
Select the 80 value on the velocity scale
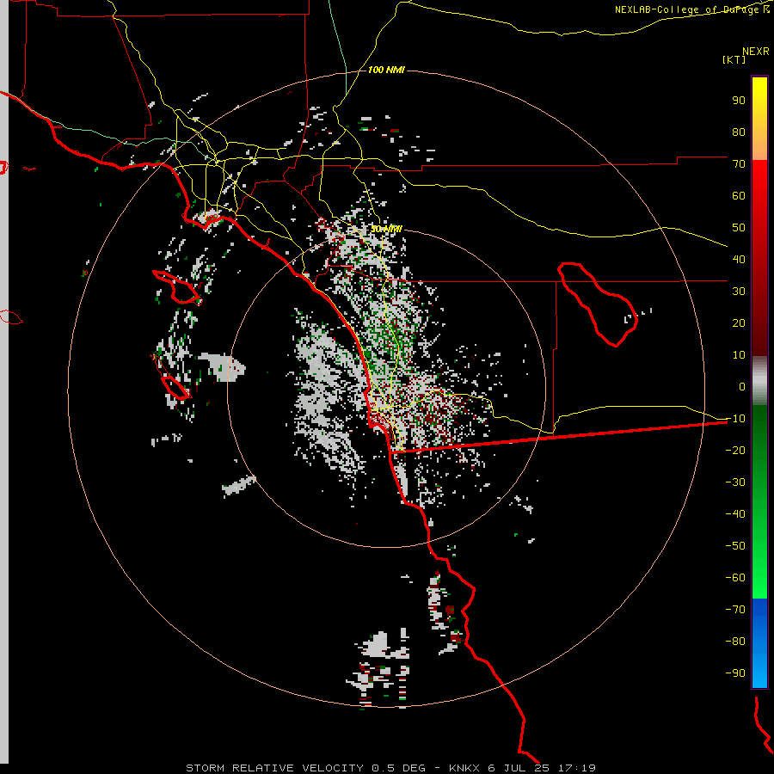pos(739,132)
